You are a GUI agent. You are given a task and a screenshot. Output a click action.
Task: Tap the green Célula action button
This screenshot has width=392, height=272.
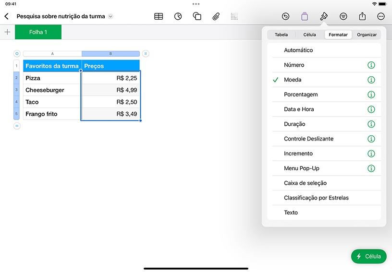(369, 256)
